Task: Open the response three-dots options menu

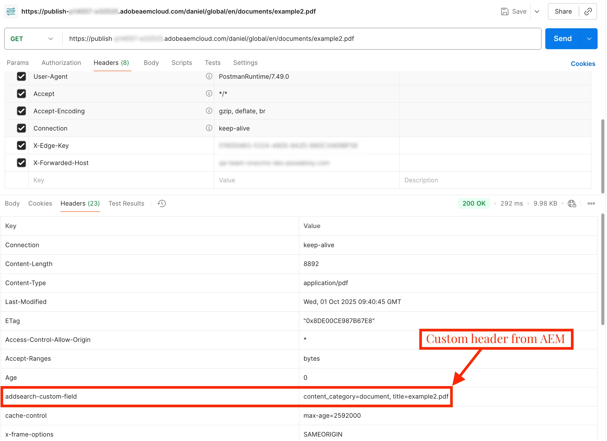Action: coord(591,203)
